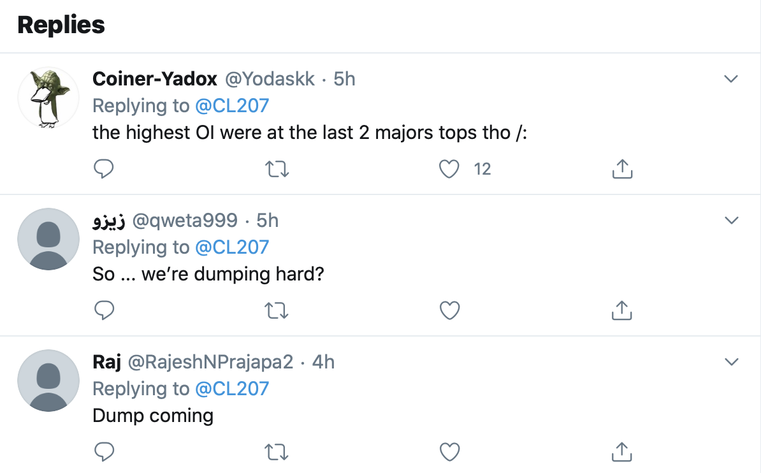Open Coiner-Yadox's Yoda avatar profile
This screenshot has width=761, height=473.
pyautogui.click(x=48, y=98)
